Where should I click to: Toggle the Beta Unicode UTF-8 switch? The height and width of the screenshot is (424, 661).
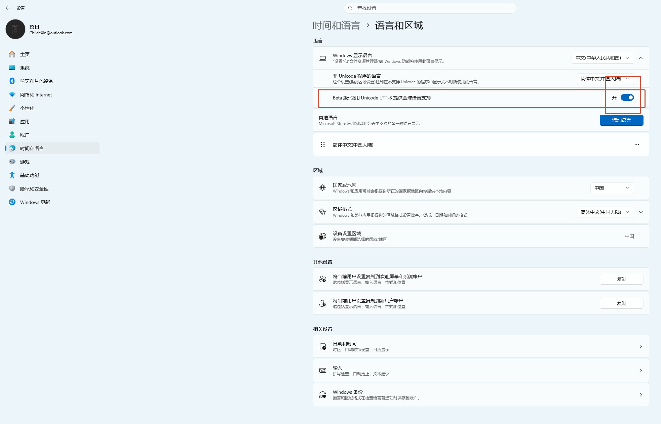[627, 98]
